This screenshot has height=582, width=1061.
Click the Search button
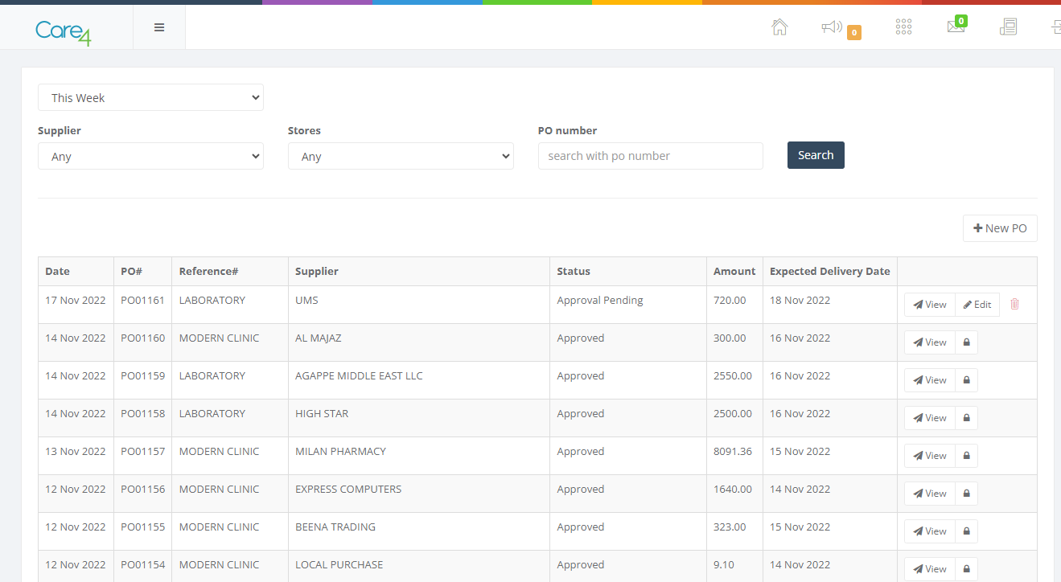(x=816, y=155)
